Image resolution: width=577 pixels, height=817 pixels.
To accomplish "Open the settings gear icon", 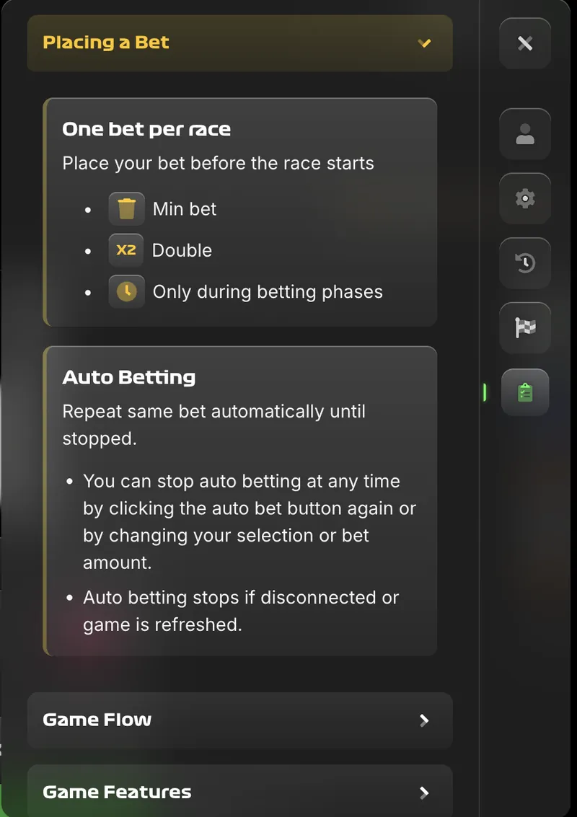I will (525, 198).
